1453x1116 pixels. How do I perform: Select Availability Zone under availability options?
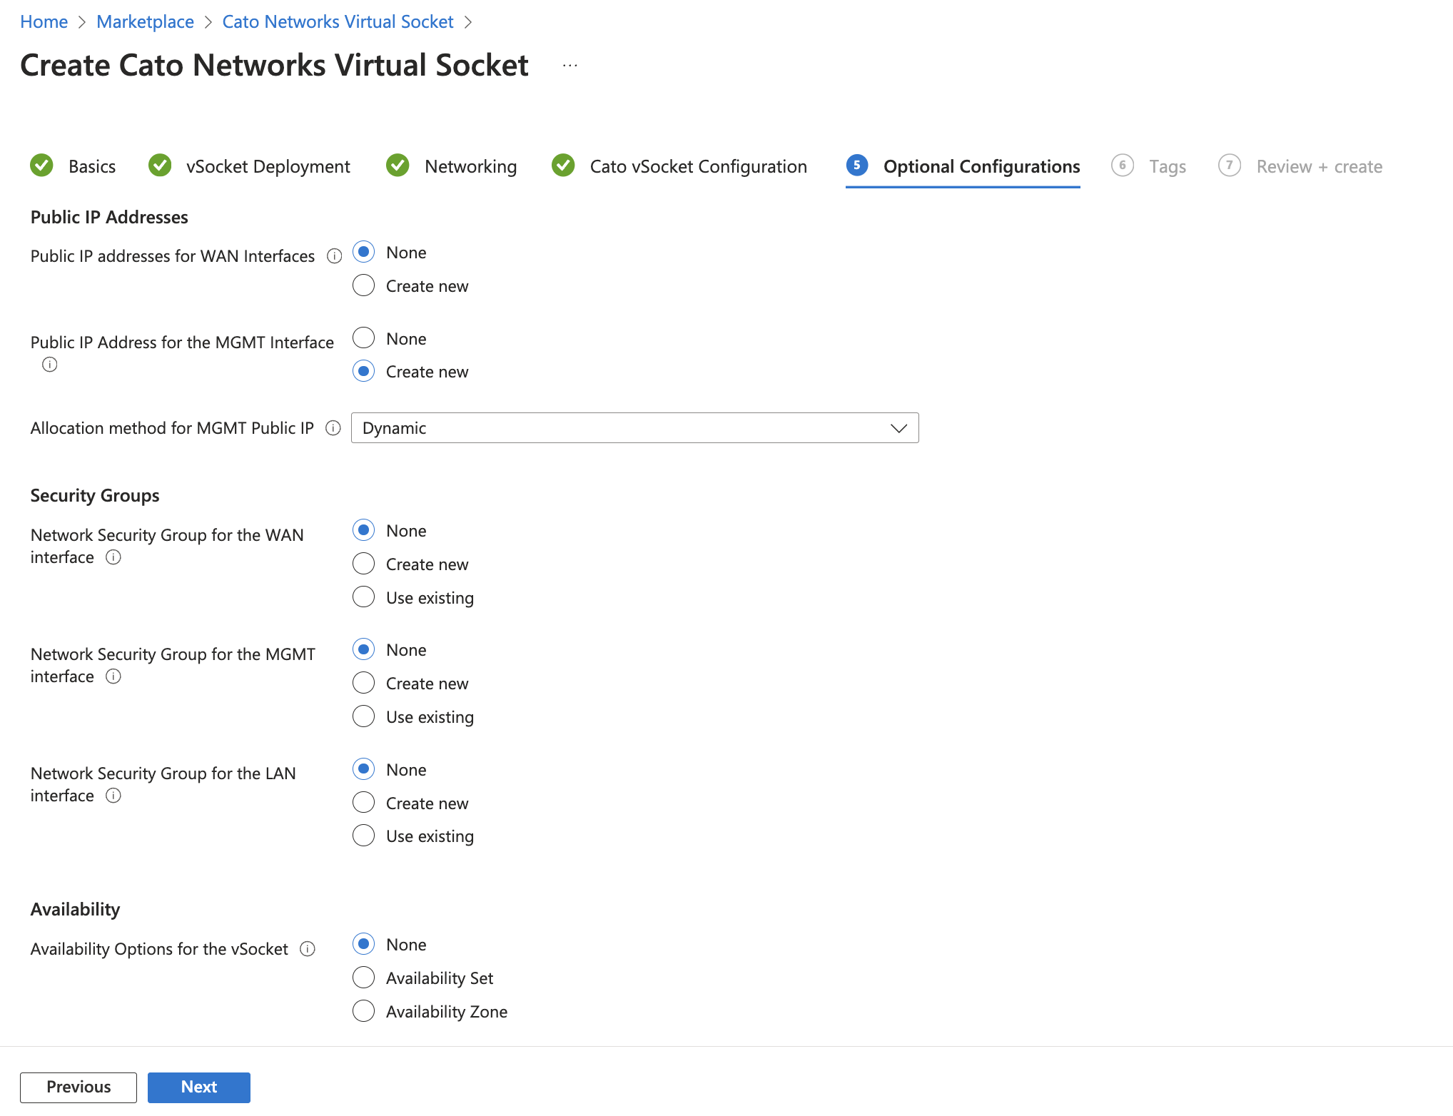pos(363,1011)
